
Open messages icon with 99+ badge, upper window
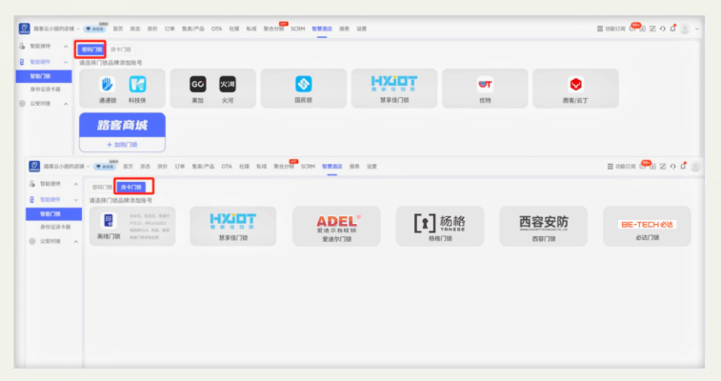[633, 28]
